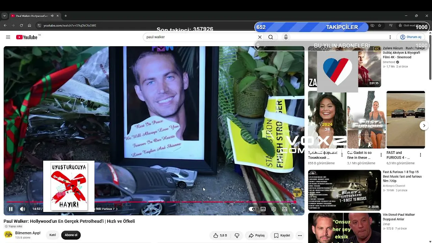Clear the 'paul walker' search text

pyautogui.click(x=260, y=37)
